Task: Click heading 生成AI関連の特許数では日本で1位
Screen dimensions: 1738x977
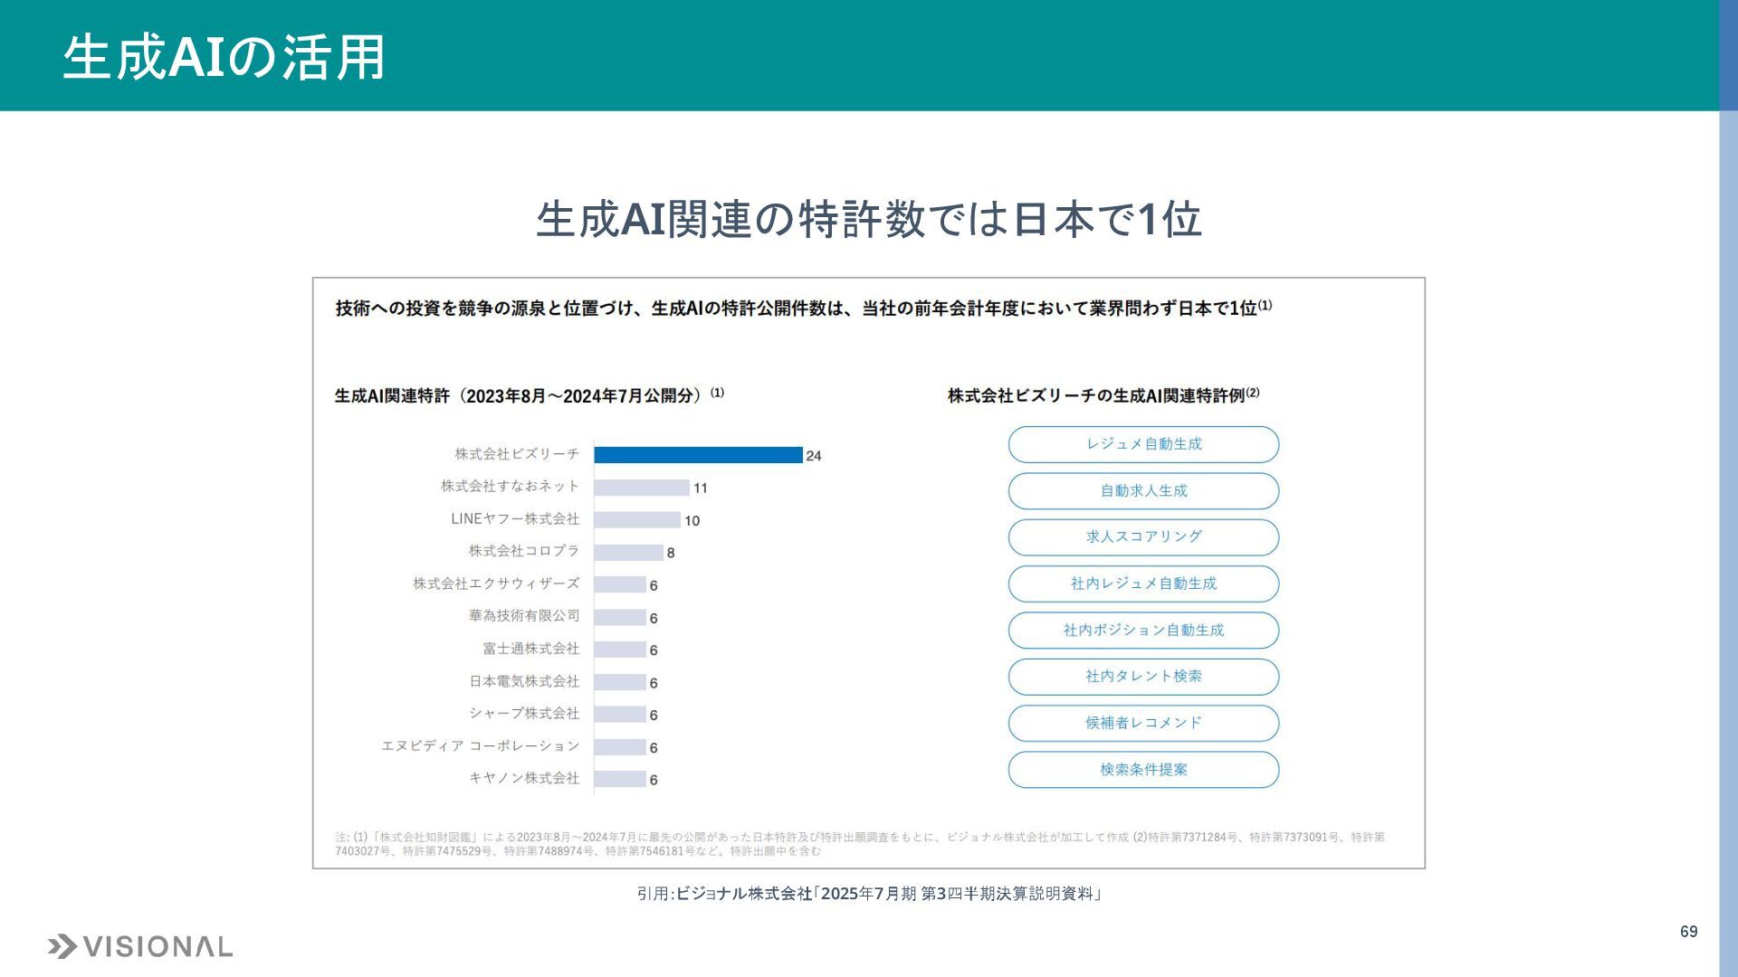Action: click(x=868, y=219)
